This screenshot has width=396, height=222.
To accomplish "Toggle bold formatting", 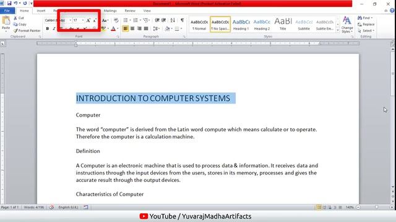I will tap(48, 29).
